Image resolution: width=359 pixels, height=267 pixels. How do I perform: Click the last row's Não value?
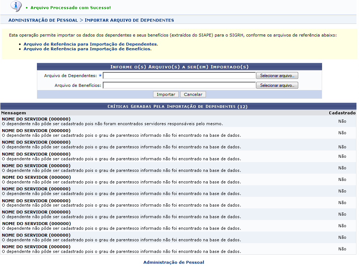coord(342,249)
